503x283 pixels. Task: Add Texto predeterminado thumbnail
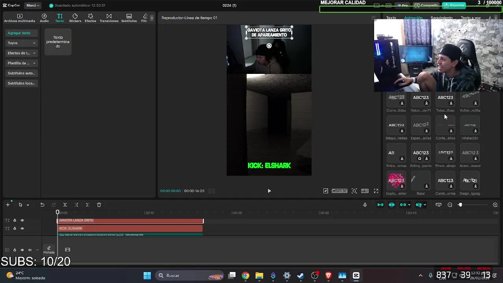pos(58,42)
